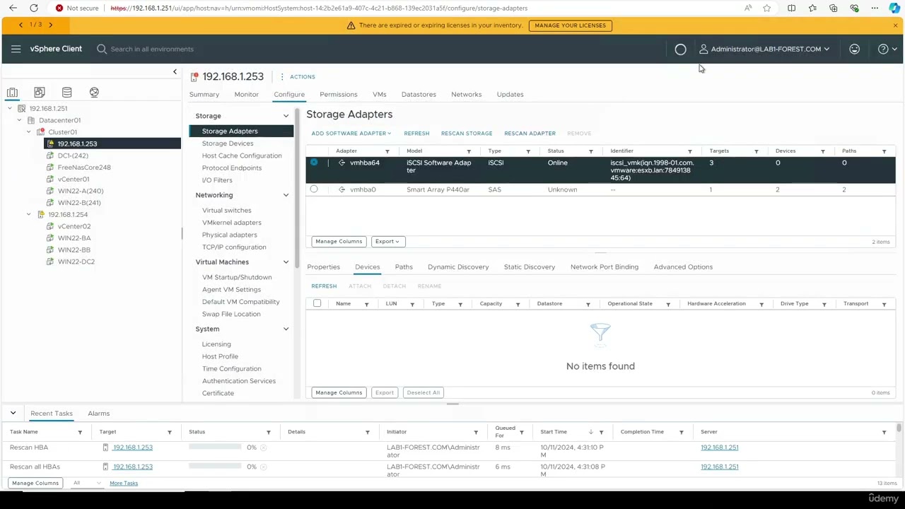Click Manage Your Licenses button
905x509 pixels.
[x=571, y=25]
